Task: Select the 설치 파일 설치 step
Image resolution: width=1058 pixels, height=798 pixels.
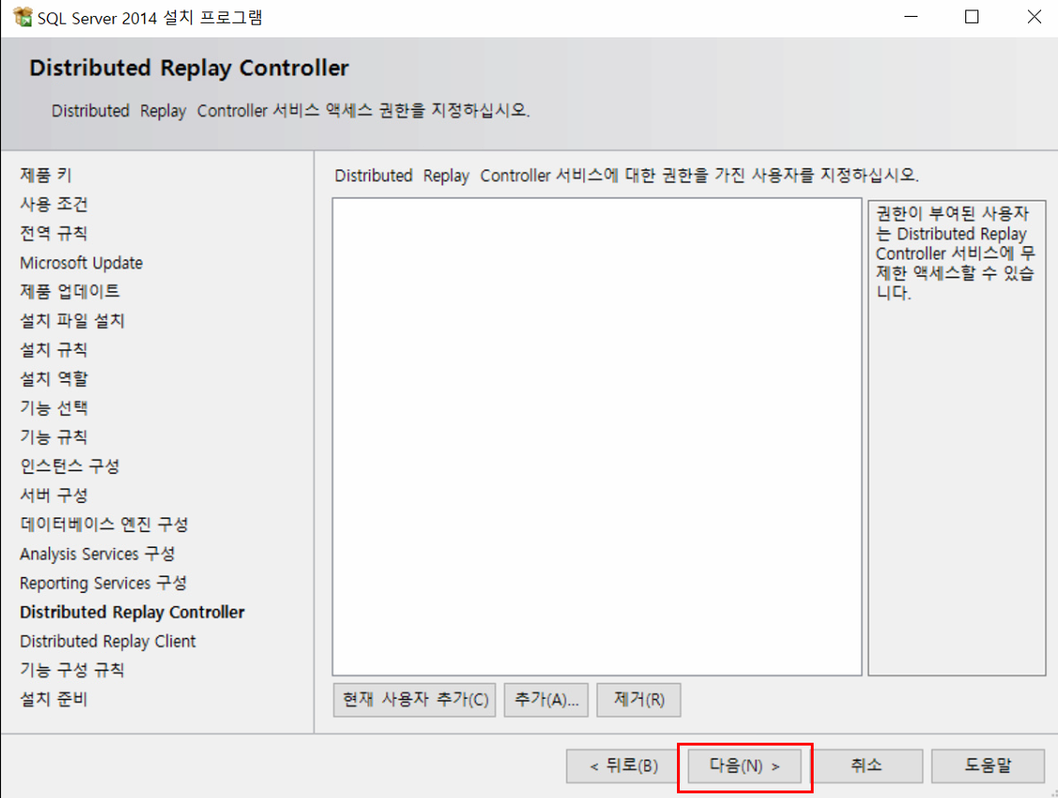Action: (x=72, y=320)
